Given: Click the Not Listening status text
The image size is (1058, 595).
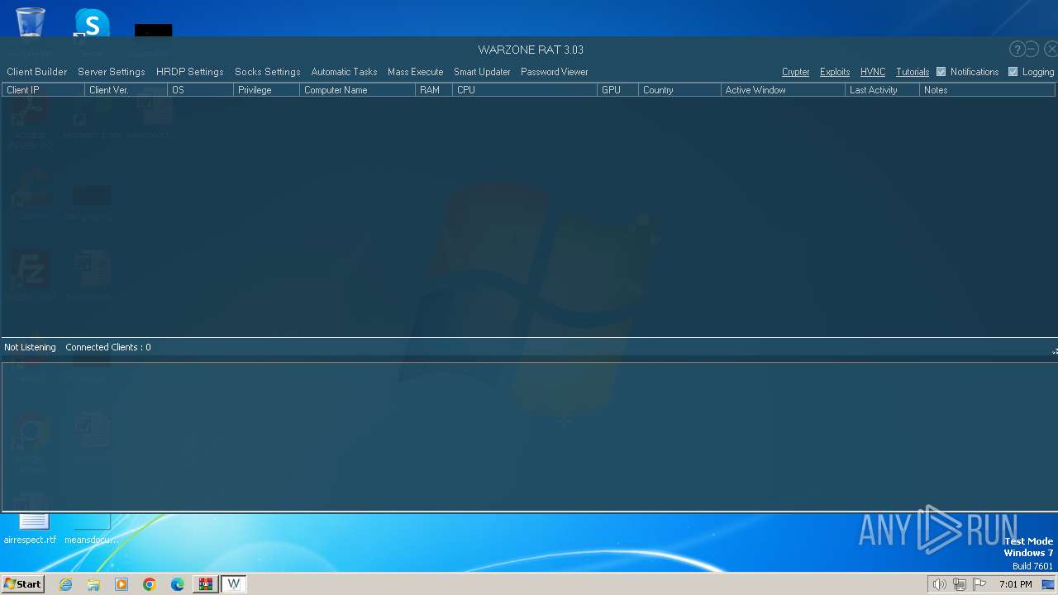Looking at the screenshot, I should [30, 347].
